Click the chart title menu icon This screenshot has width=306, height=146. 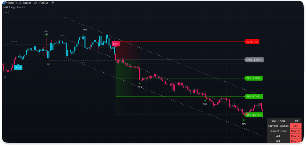(x=53, y=3)
